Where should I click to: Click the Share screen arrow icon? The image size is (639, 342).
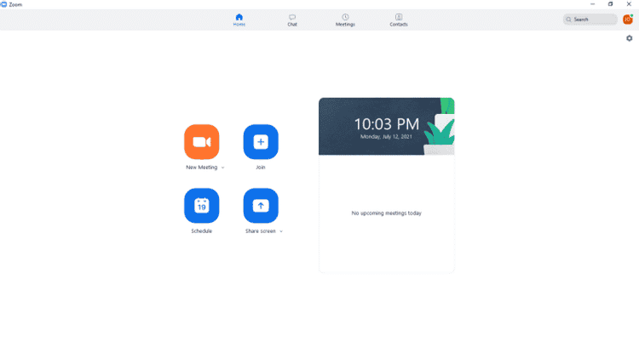coord(261,206)
